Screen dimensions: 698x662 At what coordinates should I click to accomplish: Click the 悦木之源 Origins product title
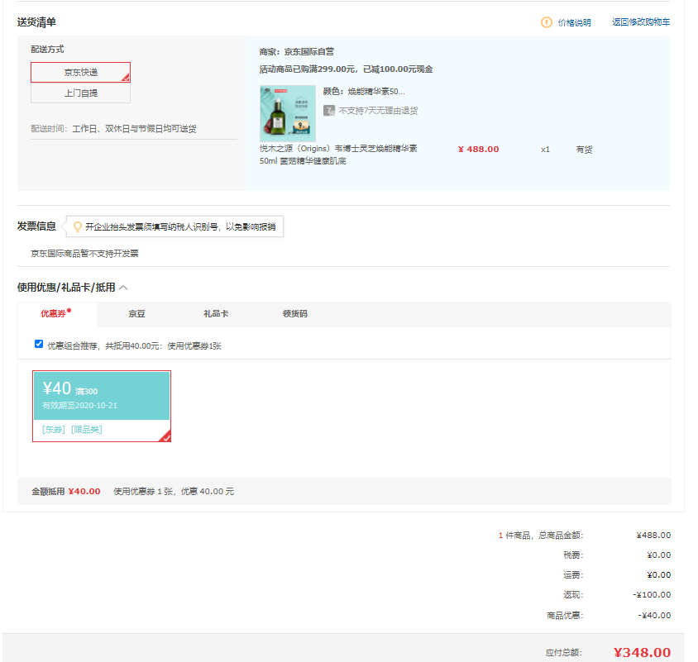tap(338, 155)
